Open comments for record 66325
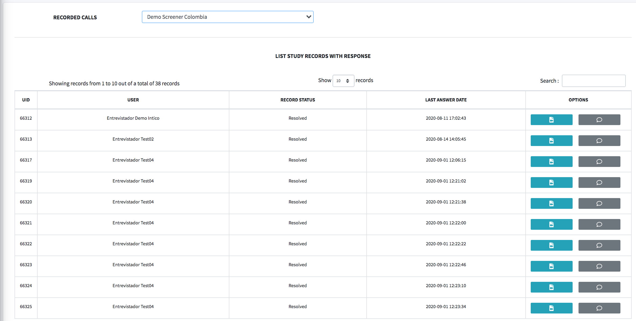 pos(599,308)
